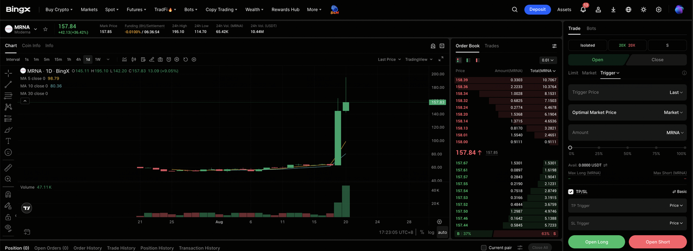Open Futures menu in top navigation

(136, 9)
